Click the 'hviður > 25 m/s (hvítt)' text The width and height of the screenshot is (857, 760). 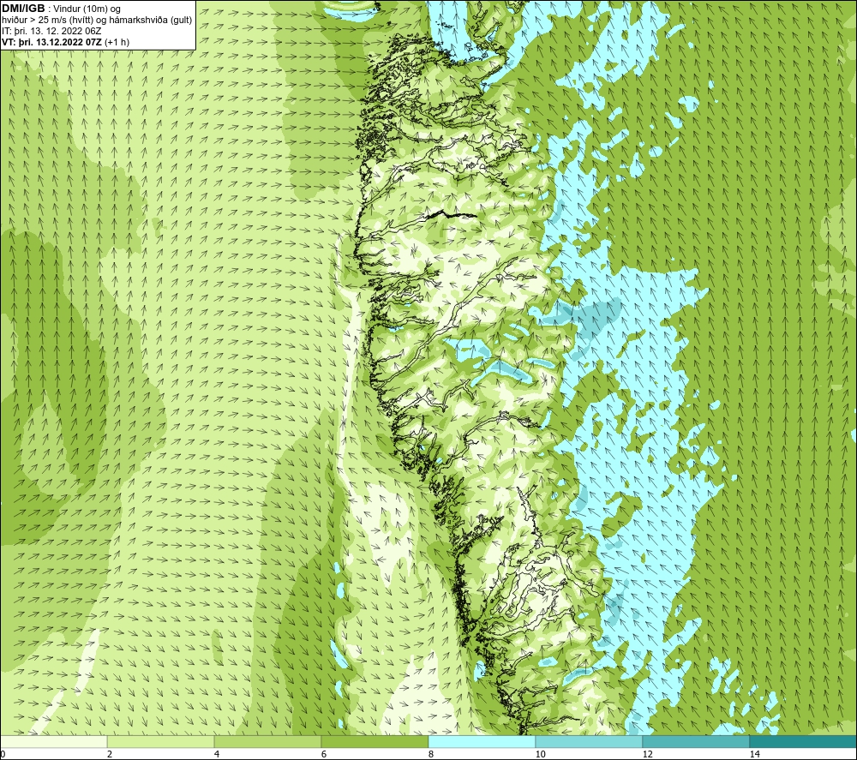[47, 21]
